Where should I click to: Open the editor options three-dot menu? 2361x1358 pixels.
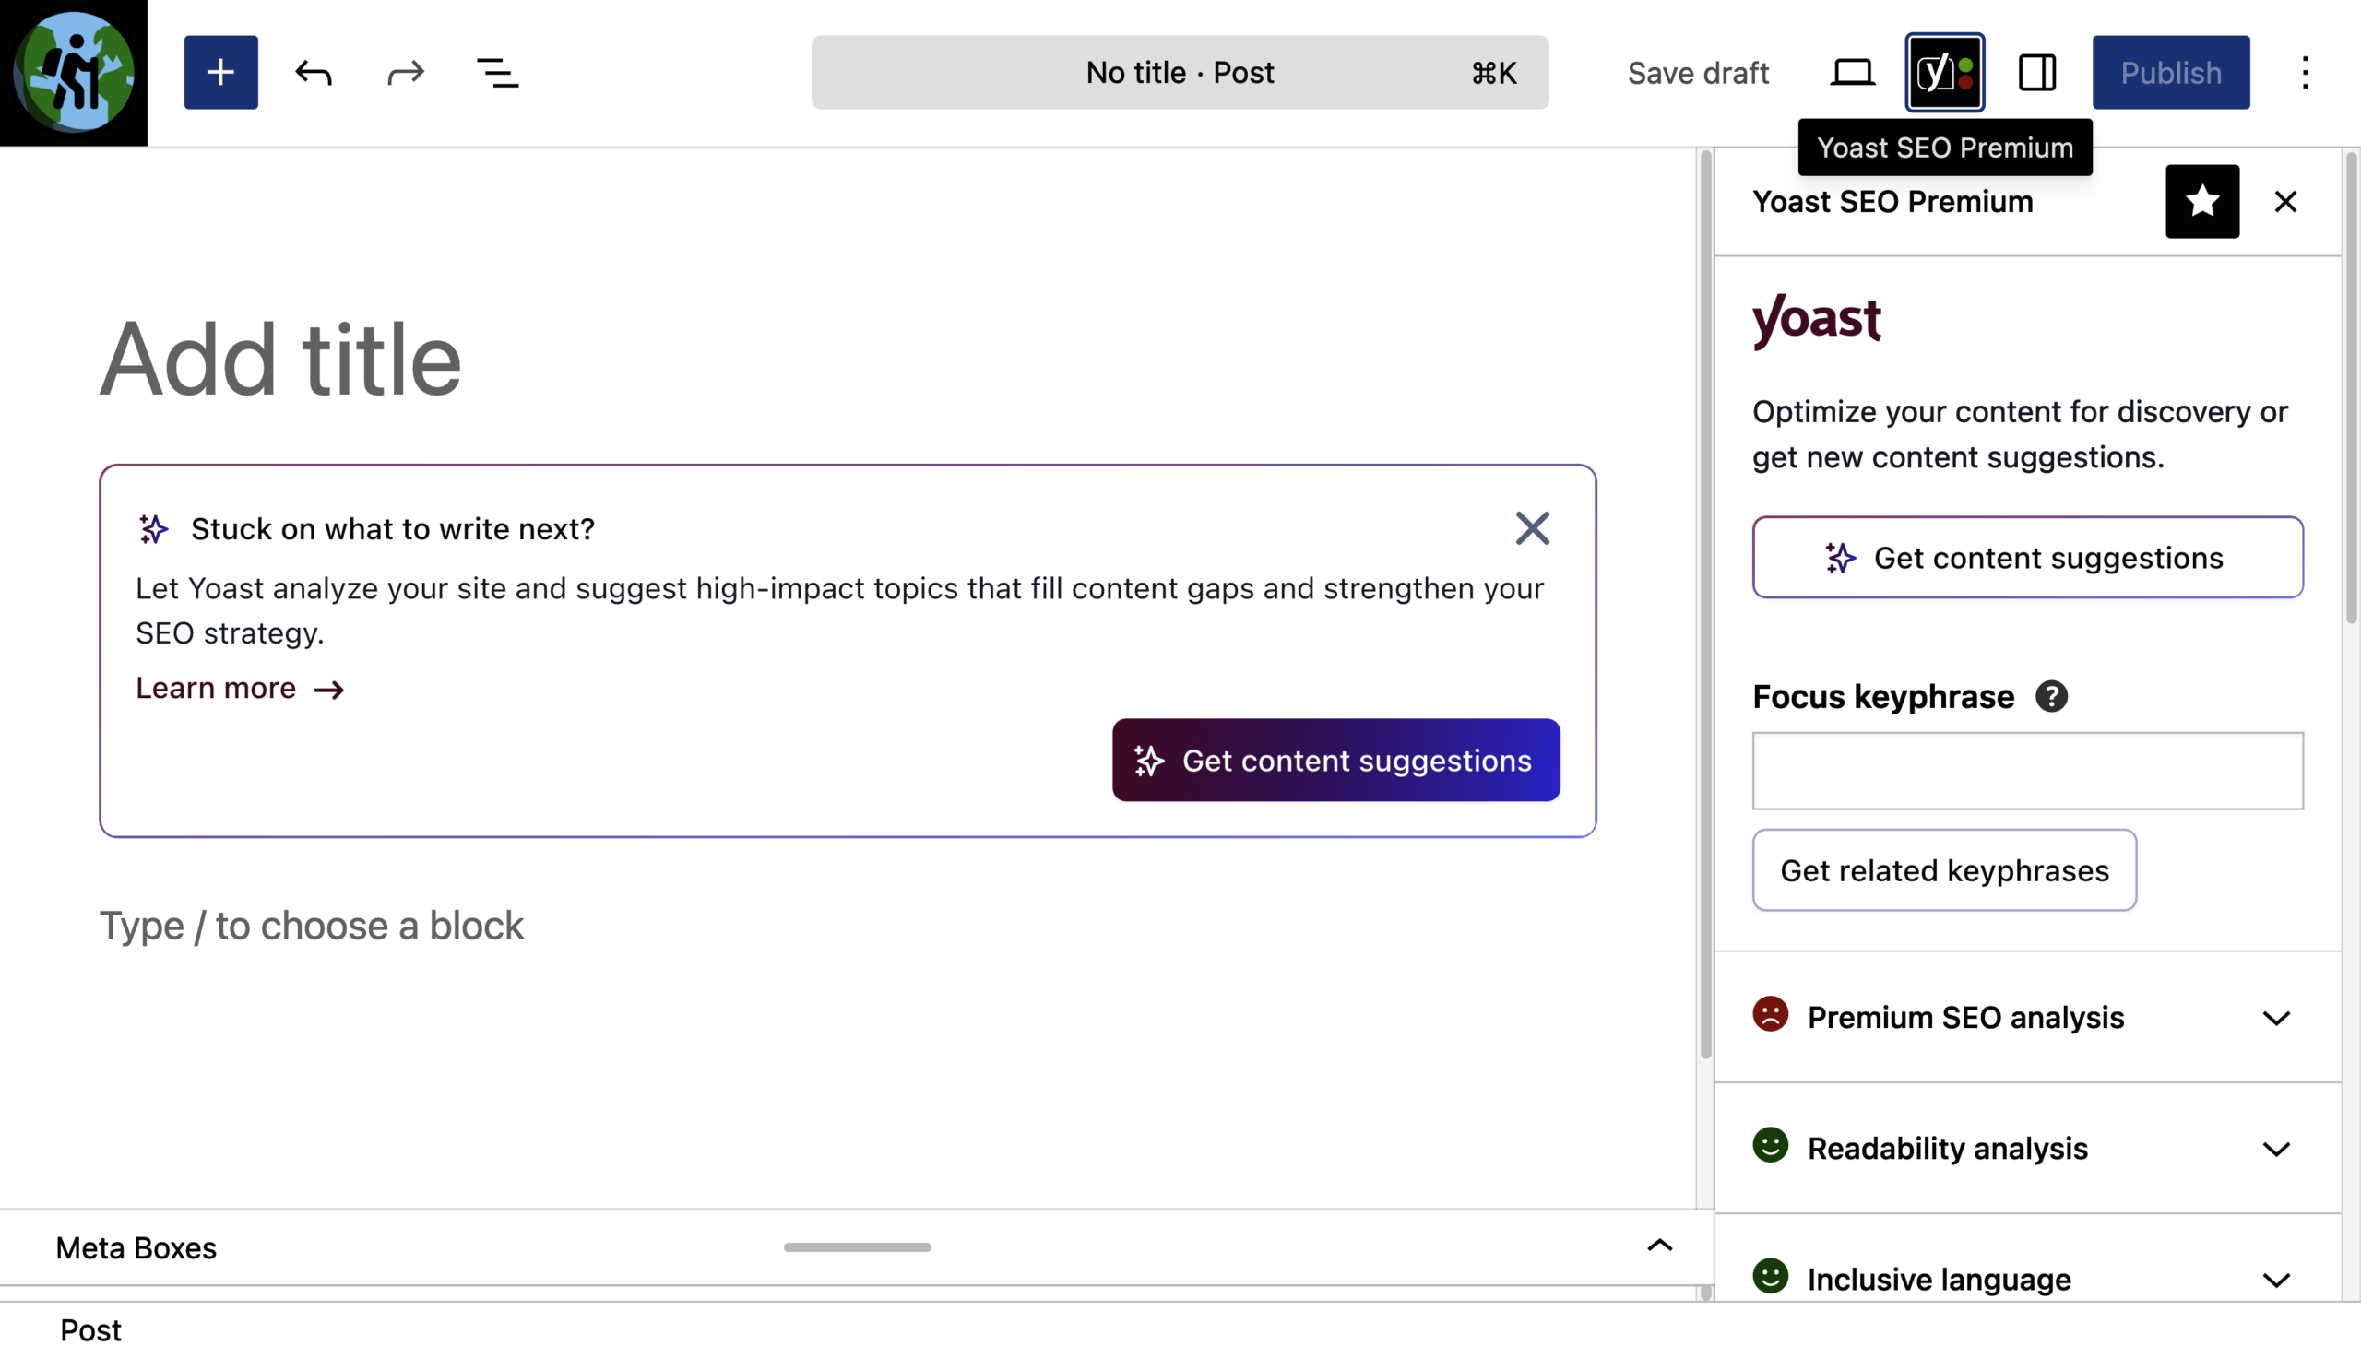(x=2305, y=73)
